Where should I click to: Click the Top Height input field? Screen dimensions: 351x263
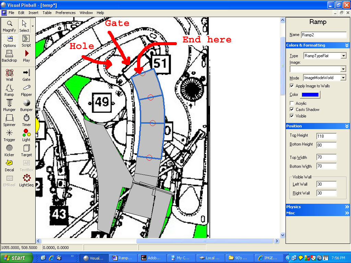coord(326,136)
